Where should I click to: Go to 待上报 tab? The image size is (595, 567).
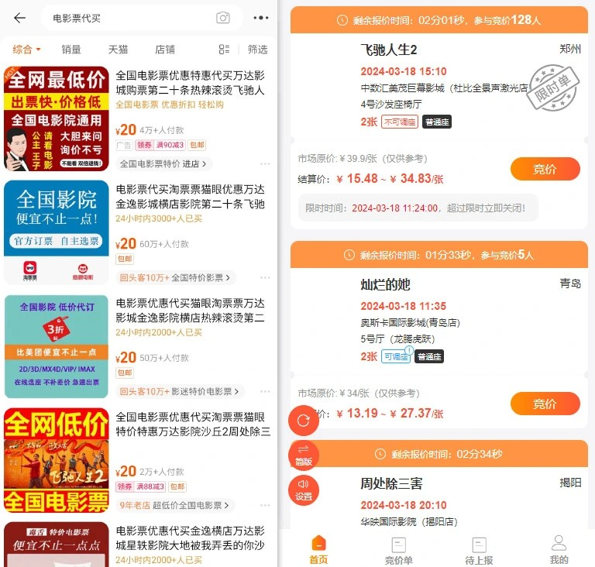(479, 550)
